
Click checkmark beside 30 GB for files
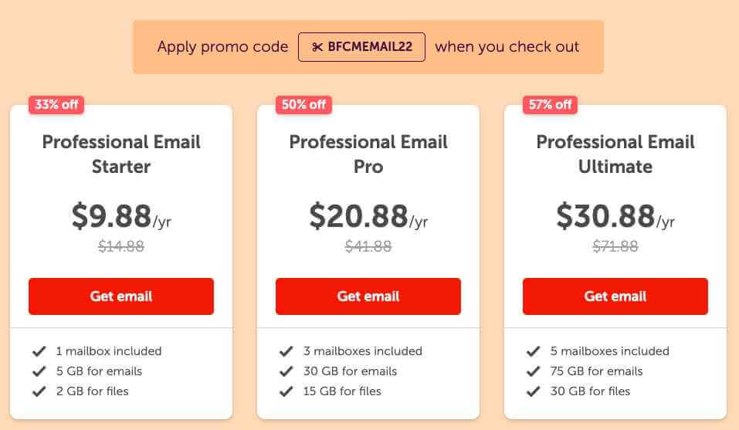(533, 391)
